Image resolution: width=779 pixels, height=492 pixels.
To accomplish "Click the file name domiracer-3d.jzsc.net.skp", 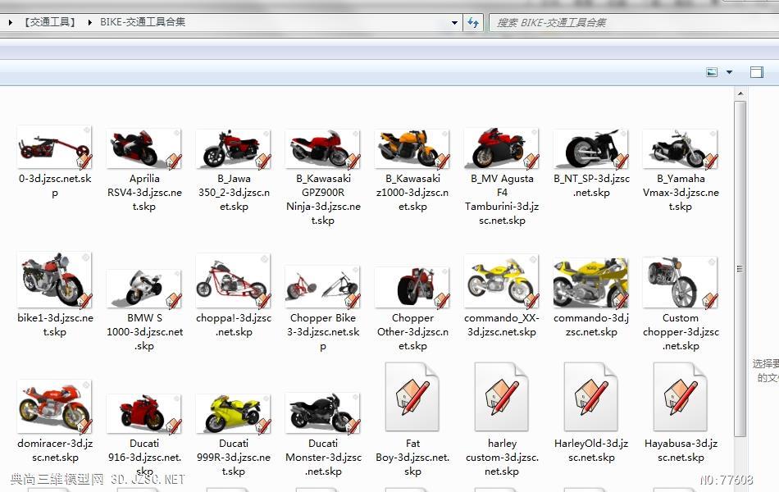I will coord(55,450).
